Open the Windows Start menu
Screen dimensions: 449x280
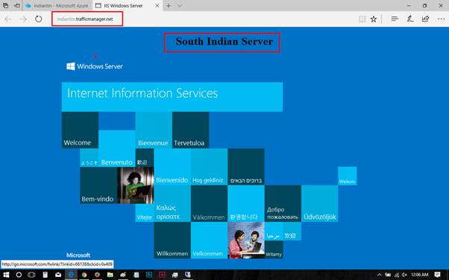(6, 275)
